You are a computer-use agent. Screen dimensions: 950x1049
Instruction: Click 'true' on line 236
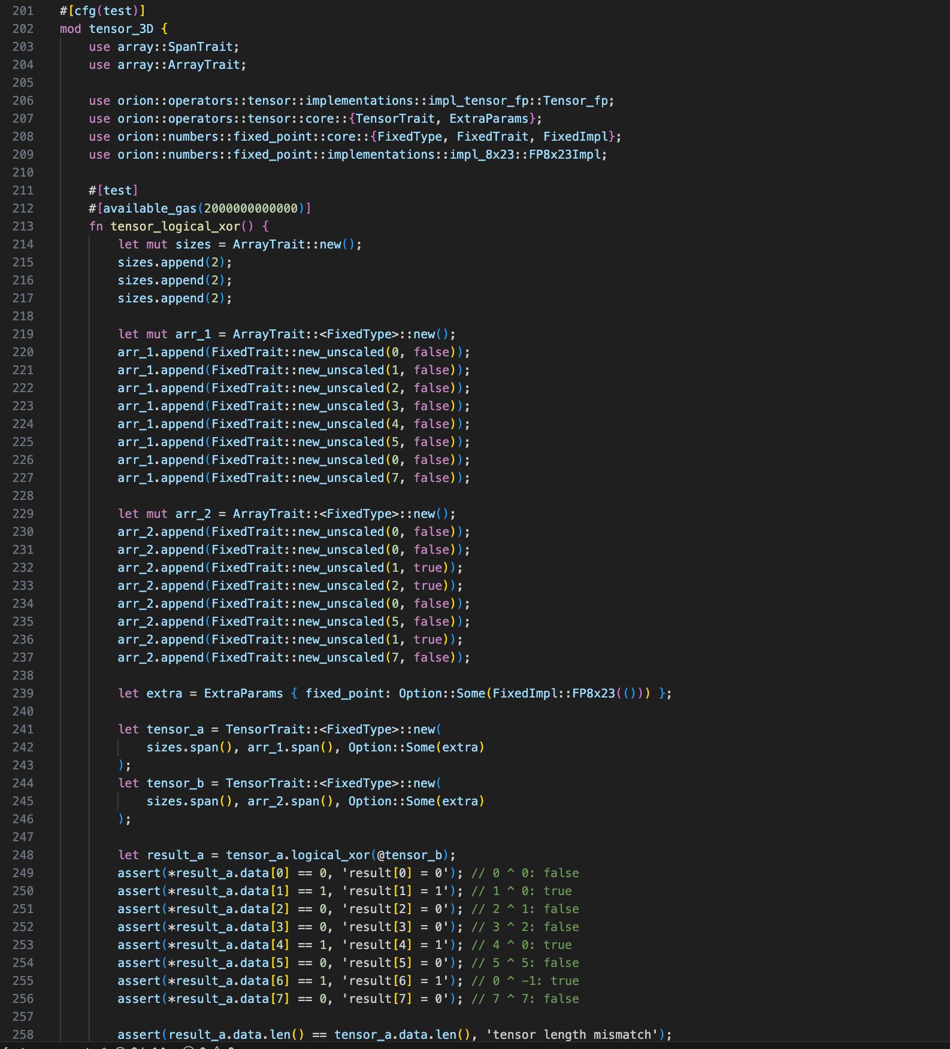click(428, 639)
